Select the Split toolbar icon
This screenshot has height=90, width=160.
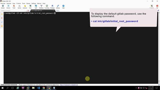(36, 6)
